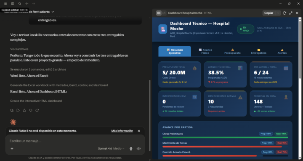Click the EN VIVO live indicator
This screenshot has height=161, width=303.
pyautogui.click(x=246, y=29)
